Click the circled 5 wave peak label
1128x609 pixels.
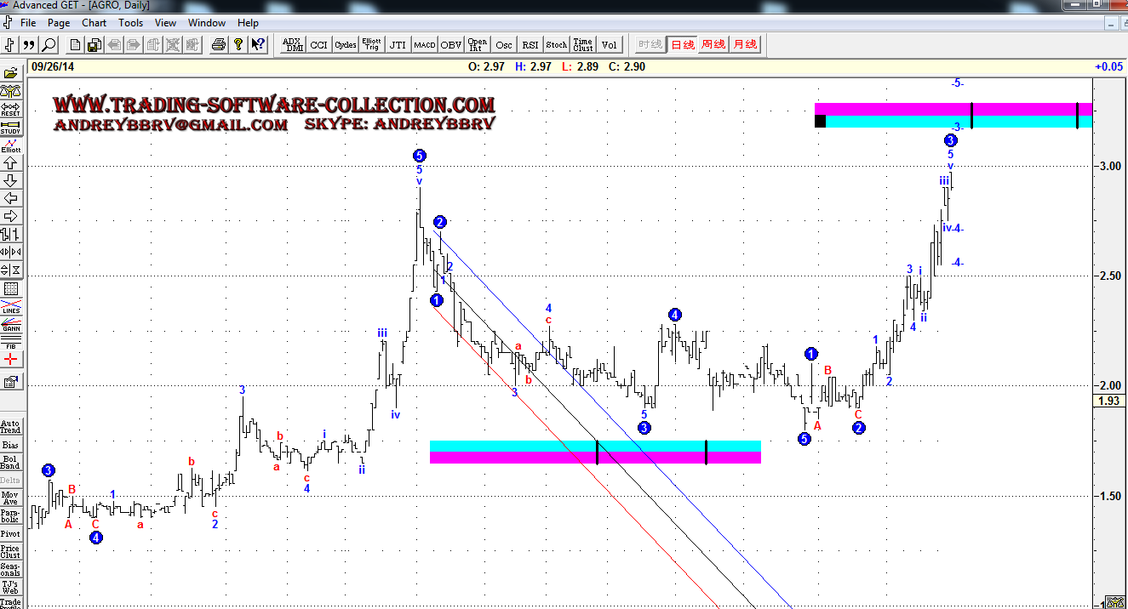pyautogui.click(x=419, y=156)
